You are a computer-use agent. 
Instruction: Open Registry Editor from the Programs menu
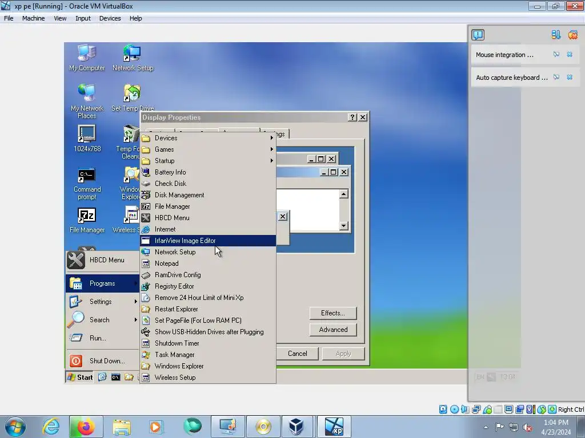tap(208, 286)
